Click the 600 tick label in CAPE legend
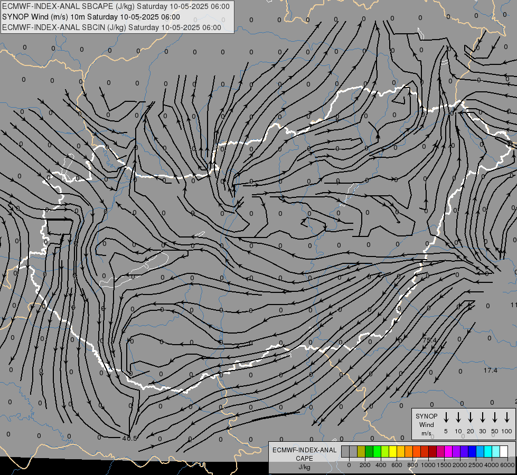Screen dimensions: 517x475 397,465
